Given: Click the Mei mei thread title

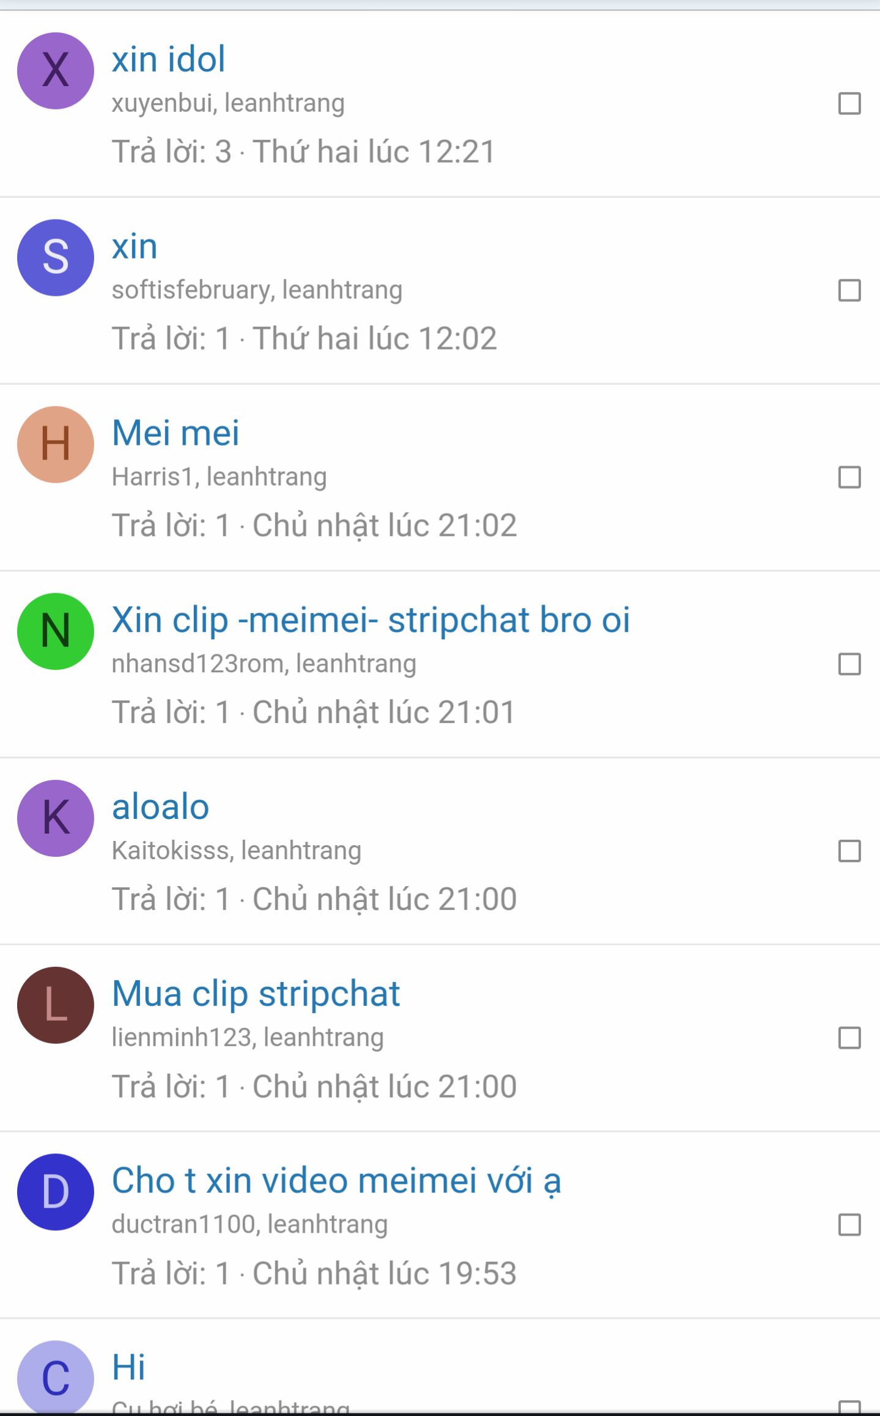Looking at the screenshot, I should pos(176,432).
